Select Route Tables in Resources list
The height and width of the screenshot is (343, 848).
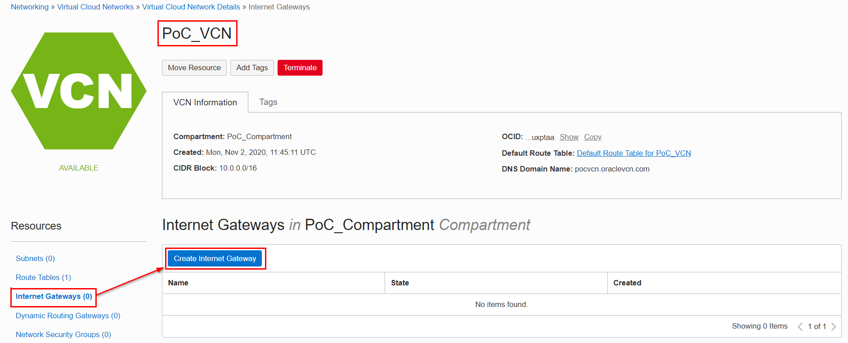pyautogui.click(x=43, y=278)
